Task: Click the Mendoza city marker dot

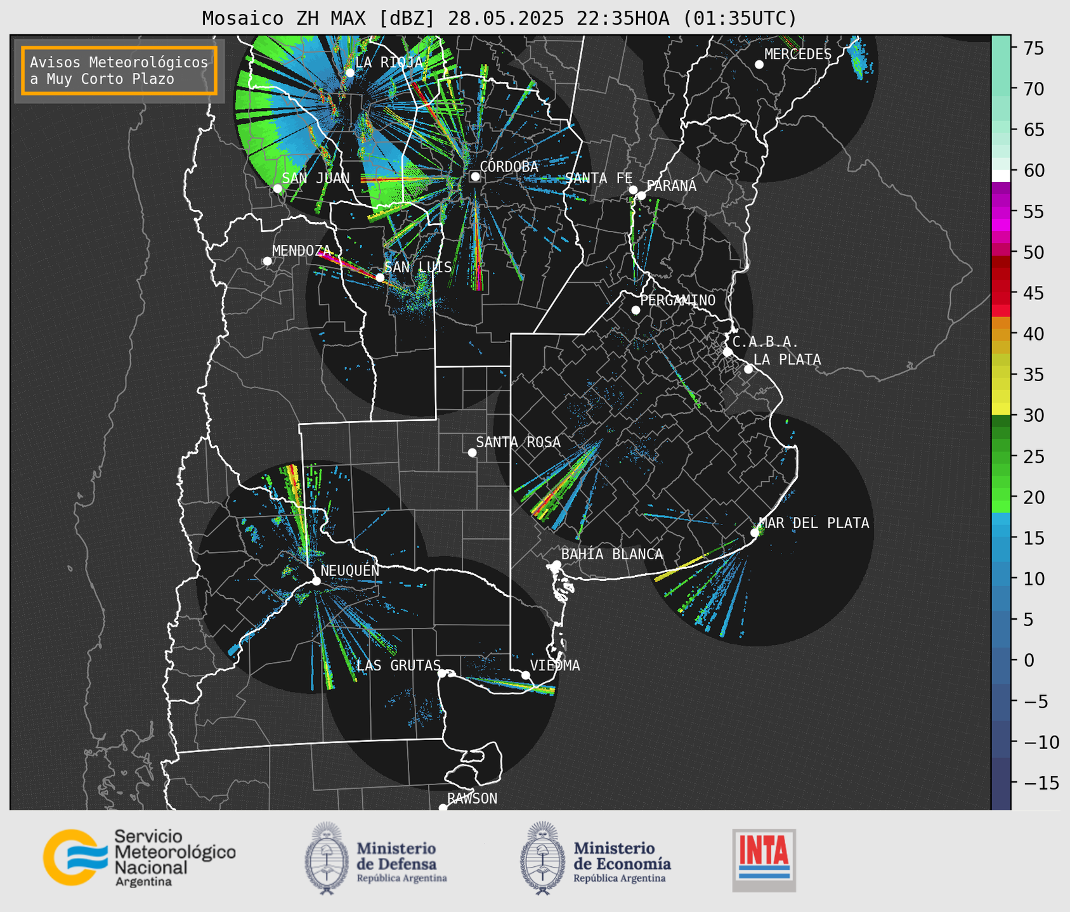Action: pyautogui.click(x=267, y=261)
